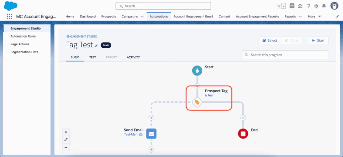Select the Automations tab
The image size is (343, 157).
159,16
